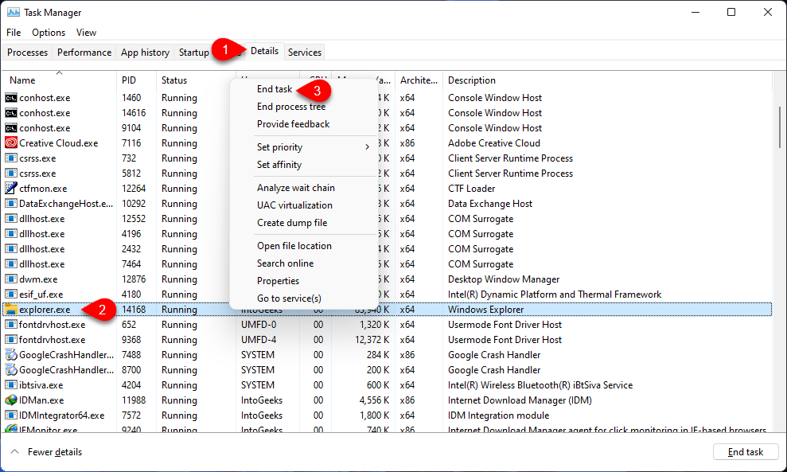The height and width of the screenshot is (472, 787).
Task: Click the "Adobe Creative Cloud" description
Action: coord(494,143)
